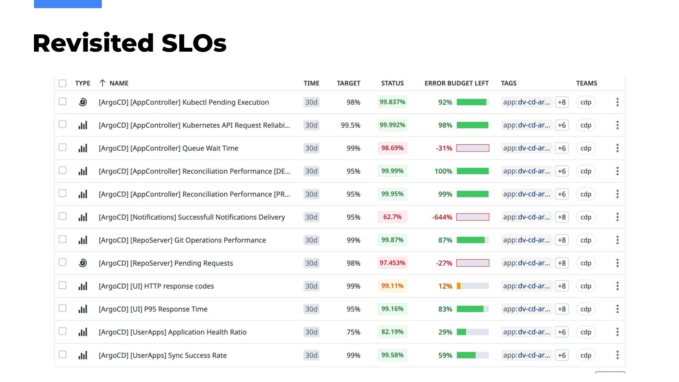Open the kebab menu for UI HTTP response codes
Viewport: 679px width, 382px height.
tap(617, 286)
